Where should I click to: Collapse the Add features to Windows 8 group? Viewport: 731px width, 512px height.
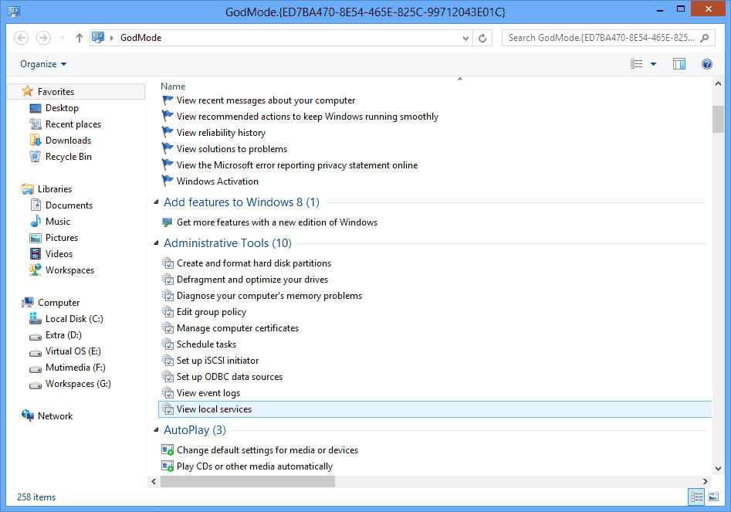tap(156, 202)
